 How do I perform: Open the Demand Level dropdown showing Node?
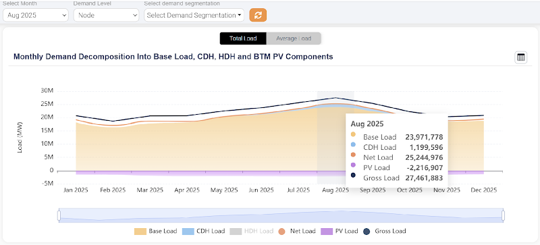coord(106,15)
